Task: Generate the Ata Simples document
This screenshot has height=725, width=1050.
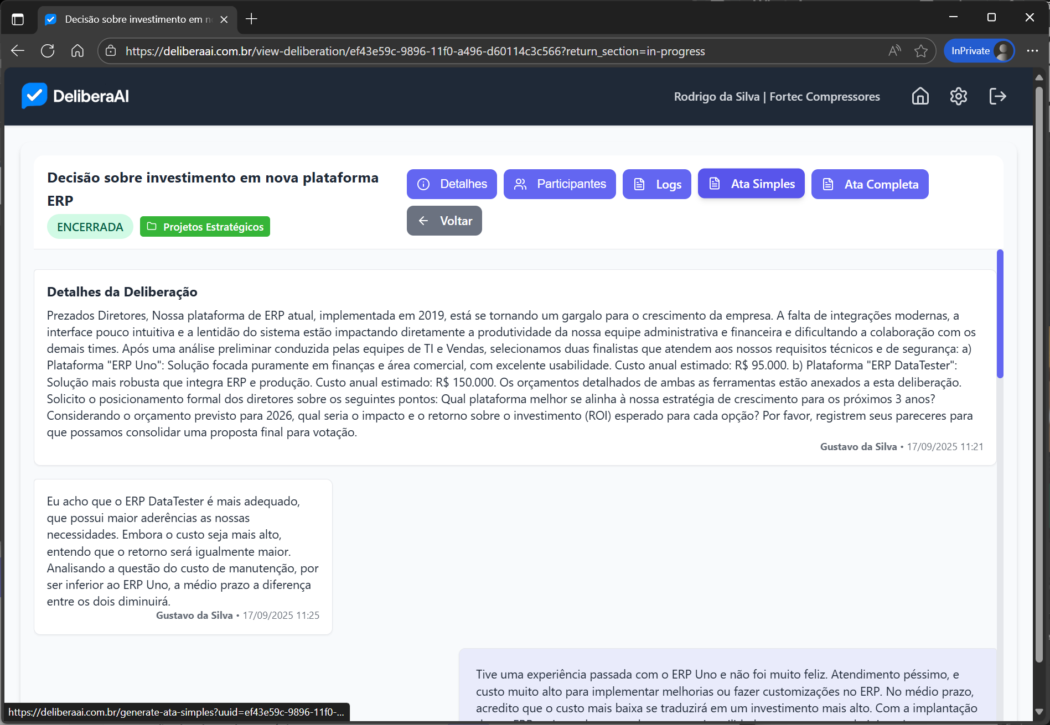Action: pos(751,184)
